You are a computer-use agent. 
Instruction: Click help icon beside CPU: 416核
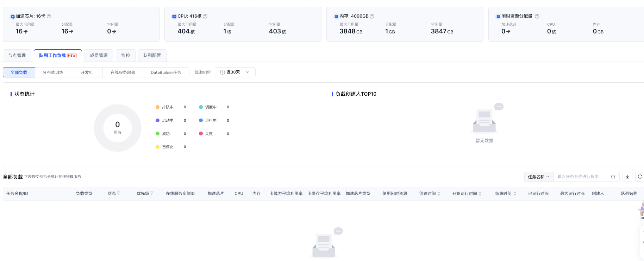pyautogui.click(x=205, y=16)
